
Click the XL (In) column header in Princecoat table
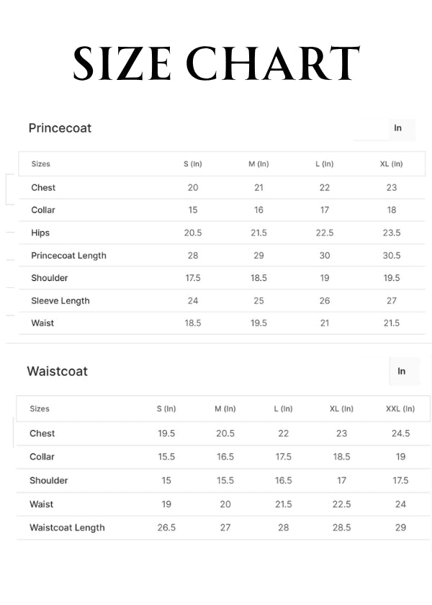pos(391,164)
